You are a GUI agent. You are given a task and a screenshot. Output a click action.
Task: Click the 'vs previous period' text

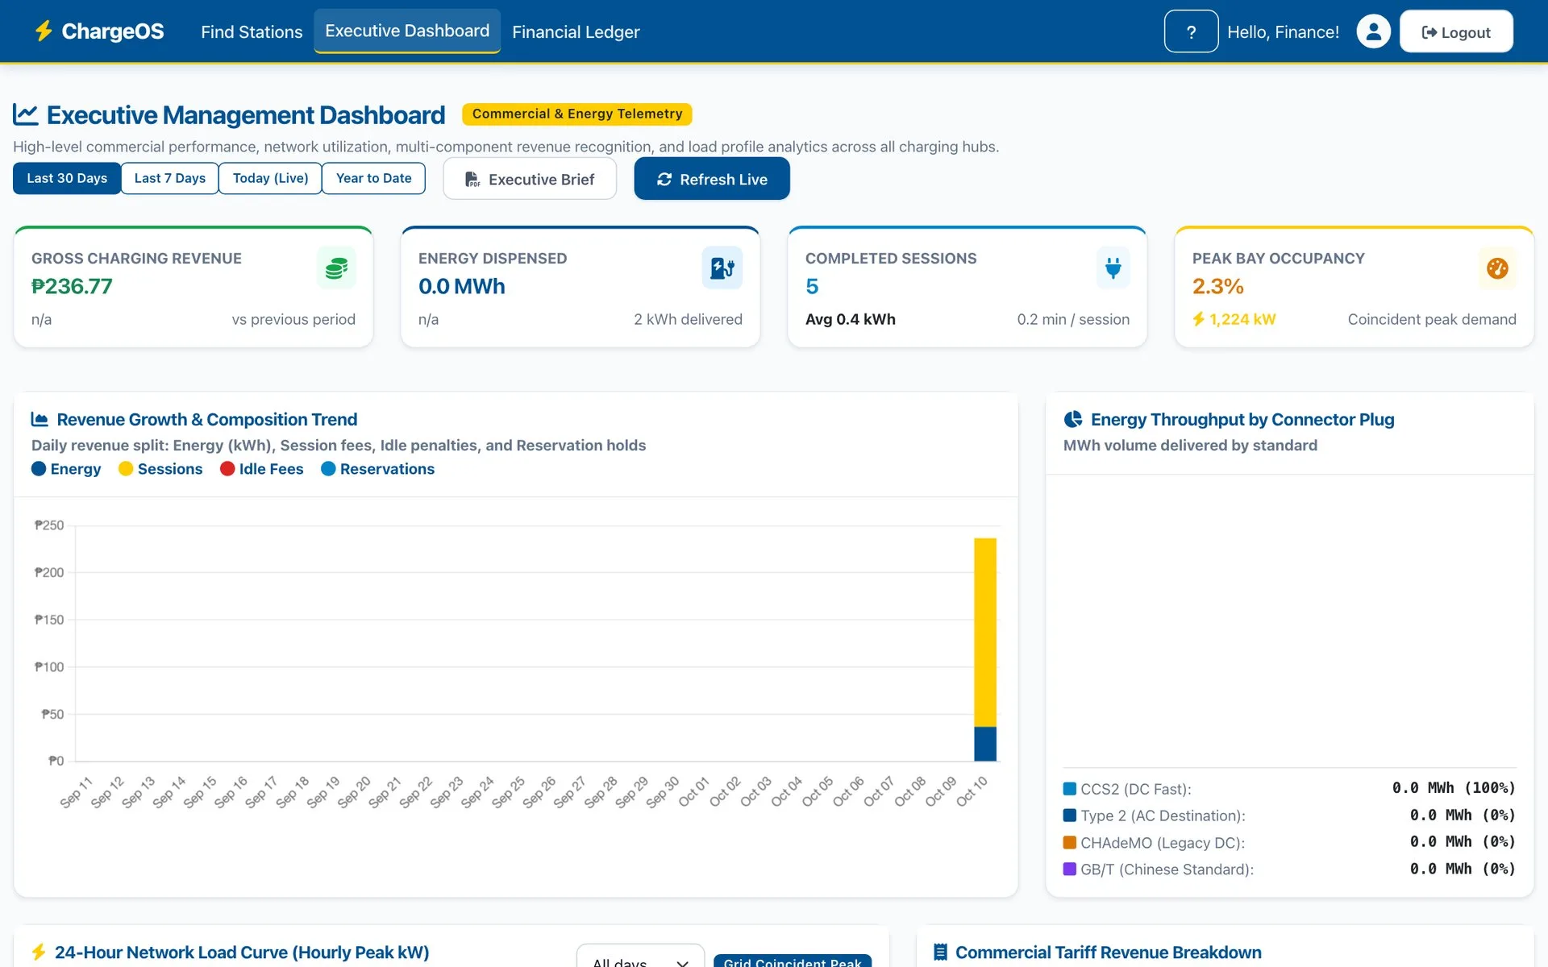[293, 319]
